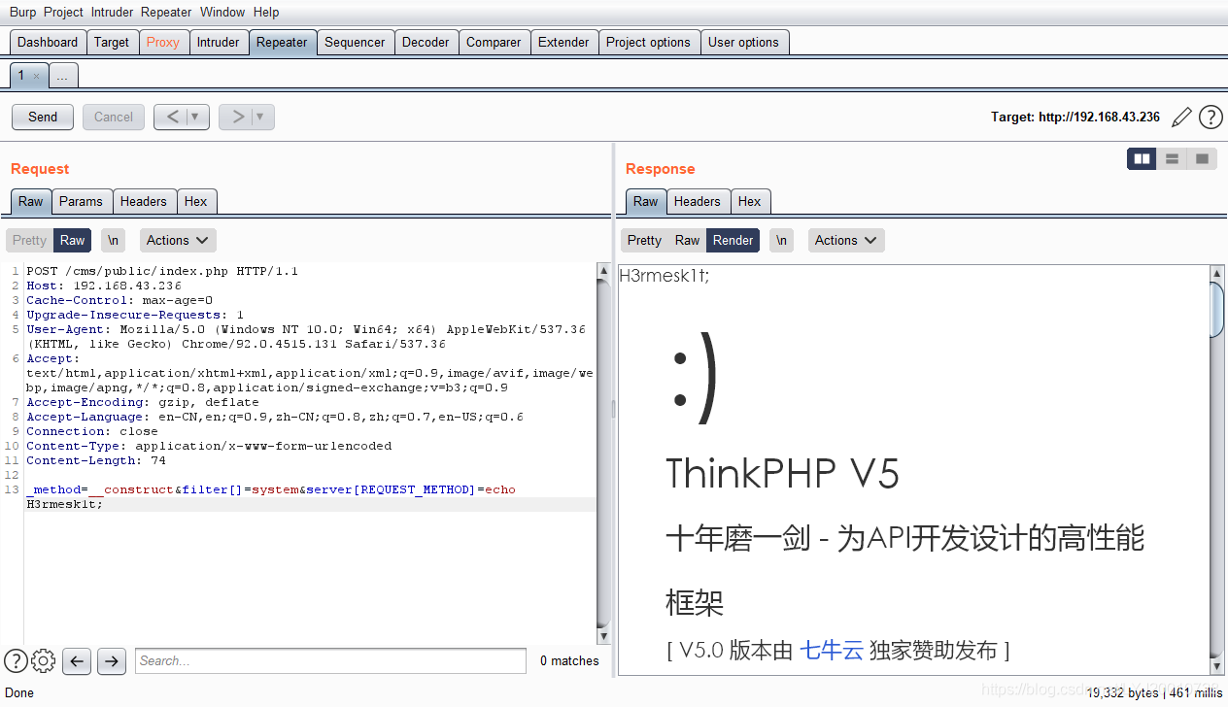1228x707 pixels.
Task: Open the Intruder menu
Action: click(113, 13)
